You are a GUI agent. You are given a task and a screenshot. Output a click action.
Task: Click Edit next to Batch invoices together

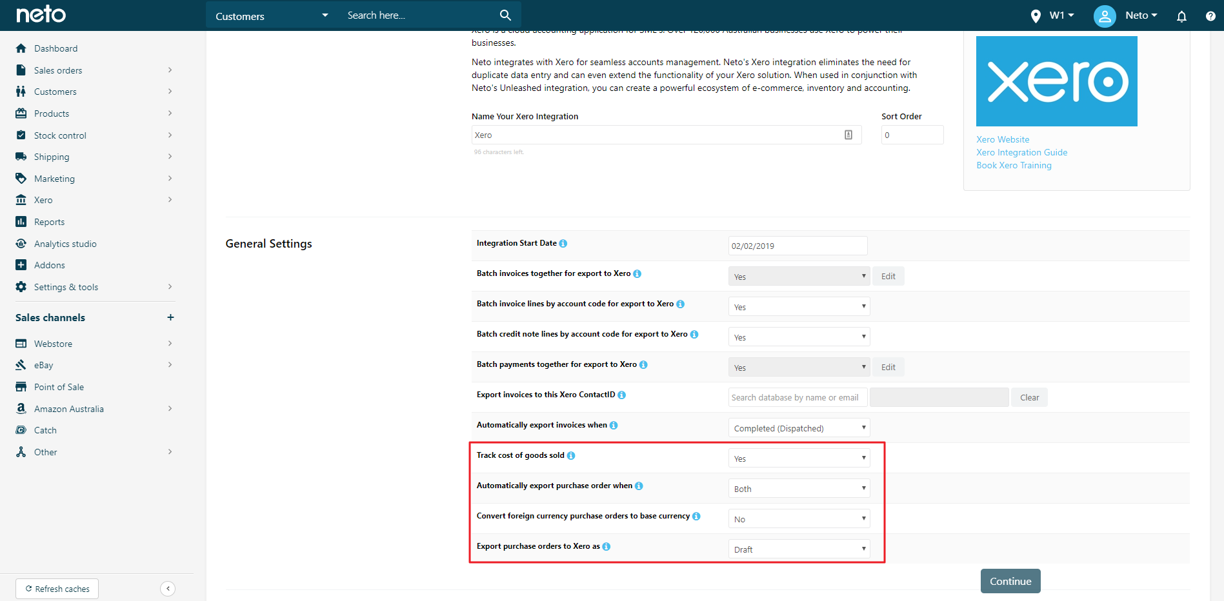click(888, 276)
